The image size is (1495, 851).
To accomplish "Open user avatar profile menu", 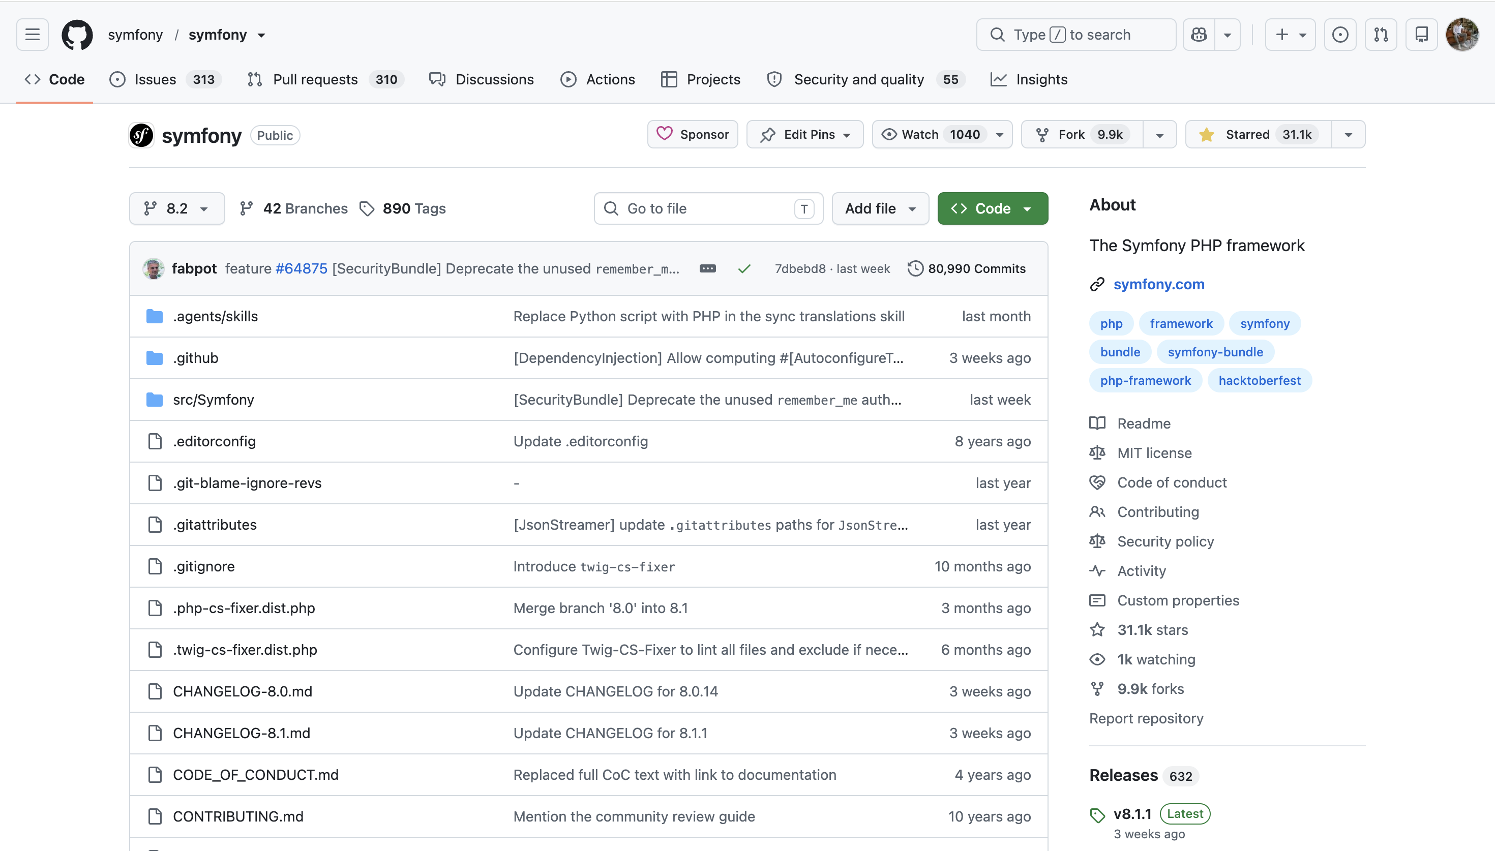I will (x=1462, y=35).
